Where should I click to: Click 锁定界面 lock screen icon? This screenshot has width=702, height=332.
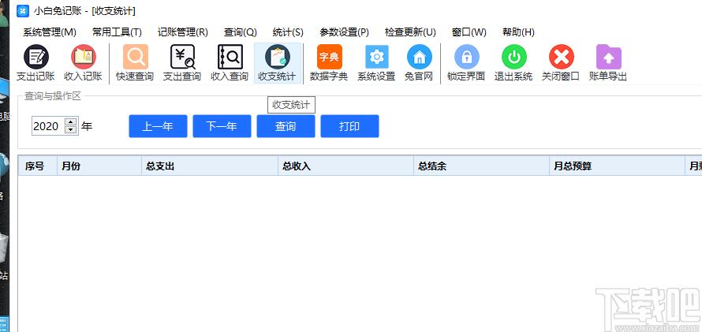click(x=466, y=63)
